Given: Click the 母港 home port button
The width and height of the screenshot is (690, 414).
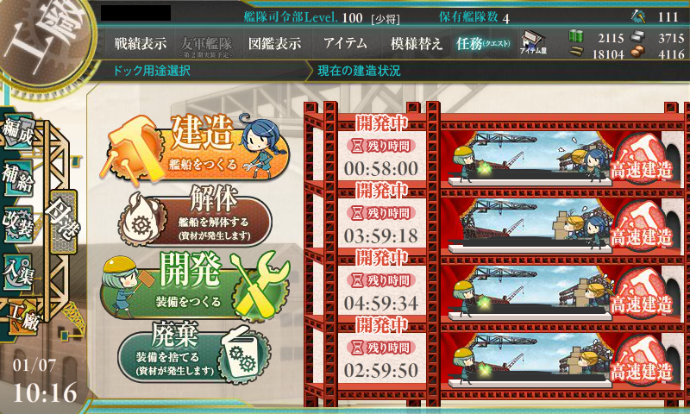Looking at the screenshot, I should [63, 222].
